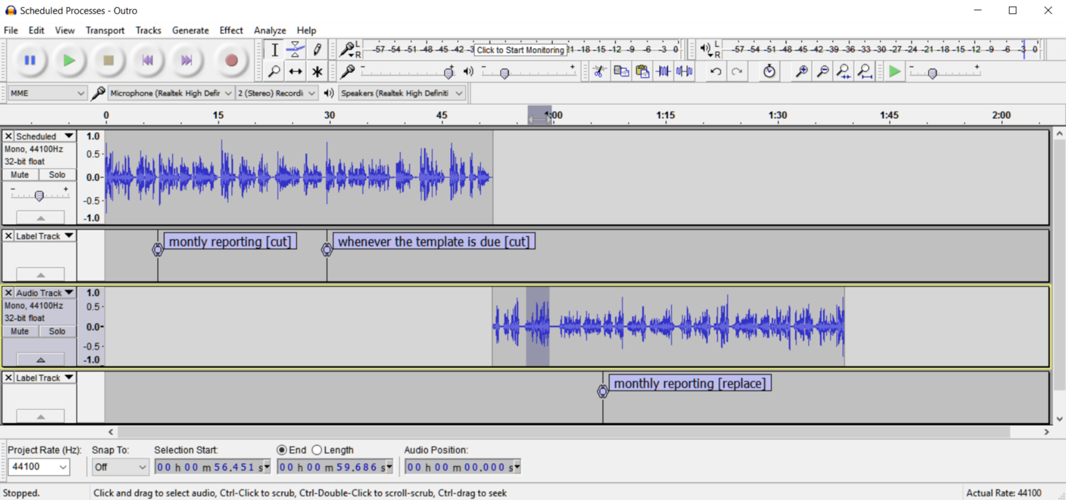Open the Analyze menu
This screenshot has height=500, width=1066.
pyautogui.click(x=270, y=30)
